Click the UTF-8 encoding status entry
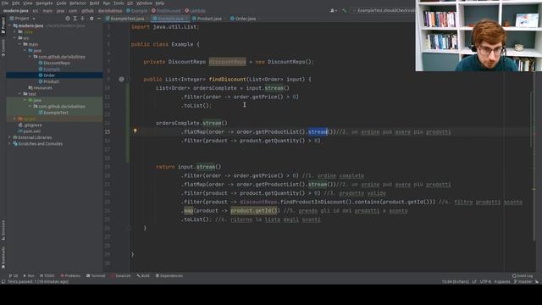 tap(485, 281)
